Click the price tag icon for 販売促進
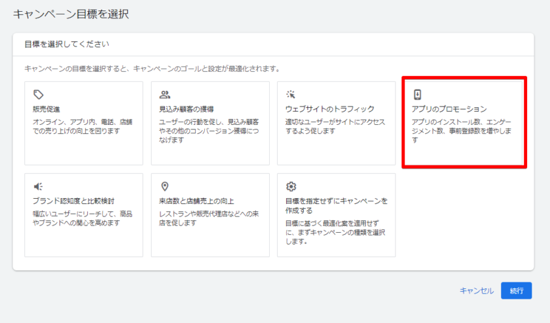 click(x=38, y=94)
